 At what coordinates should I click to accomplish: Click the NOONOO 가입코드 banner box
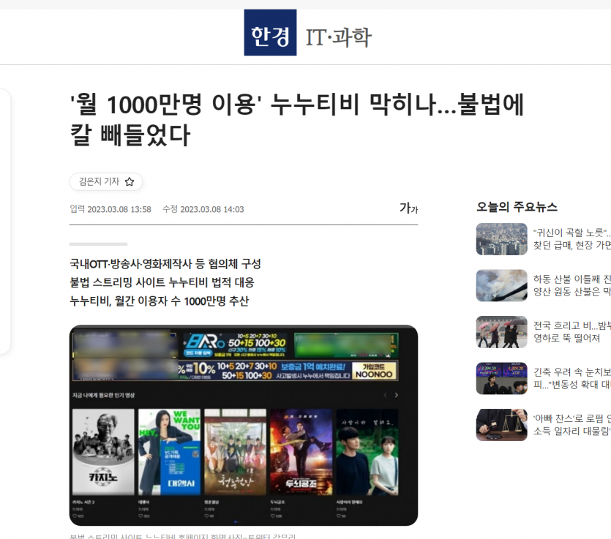tap(374, 371)
